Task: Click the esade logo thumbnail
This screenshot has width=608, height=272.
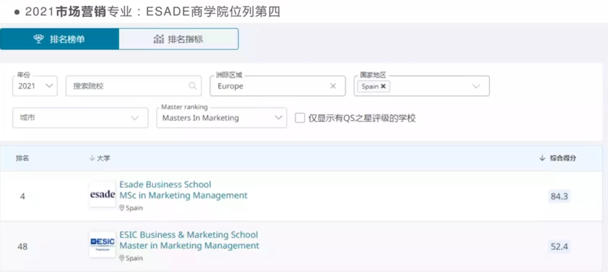Action: pos(102,194)
